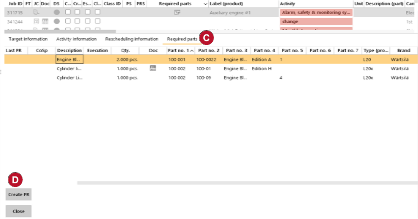Click the Part no. 6 column header
This screenshot has height=219, width=418.
pyautogui.click(x=320, y=50)
